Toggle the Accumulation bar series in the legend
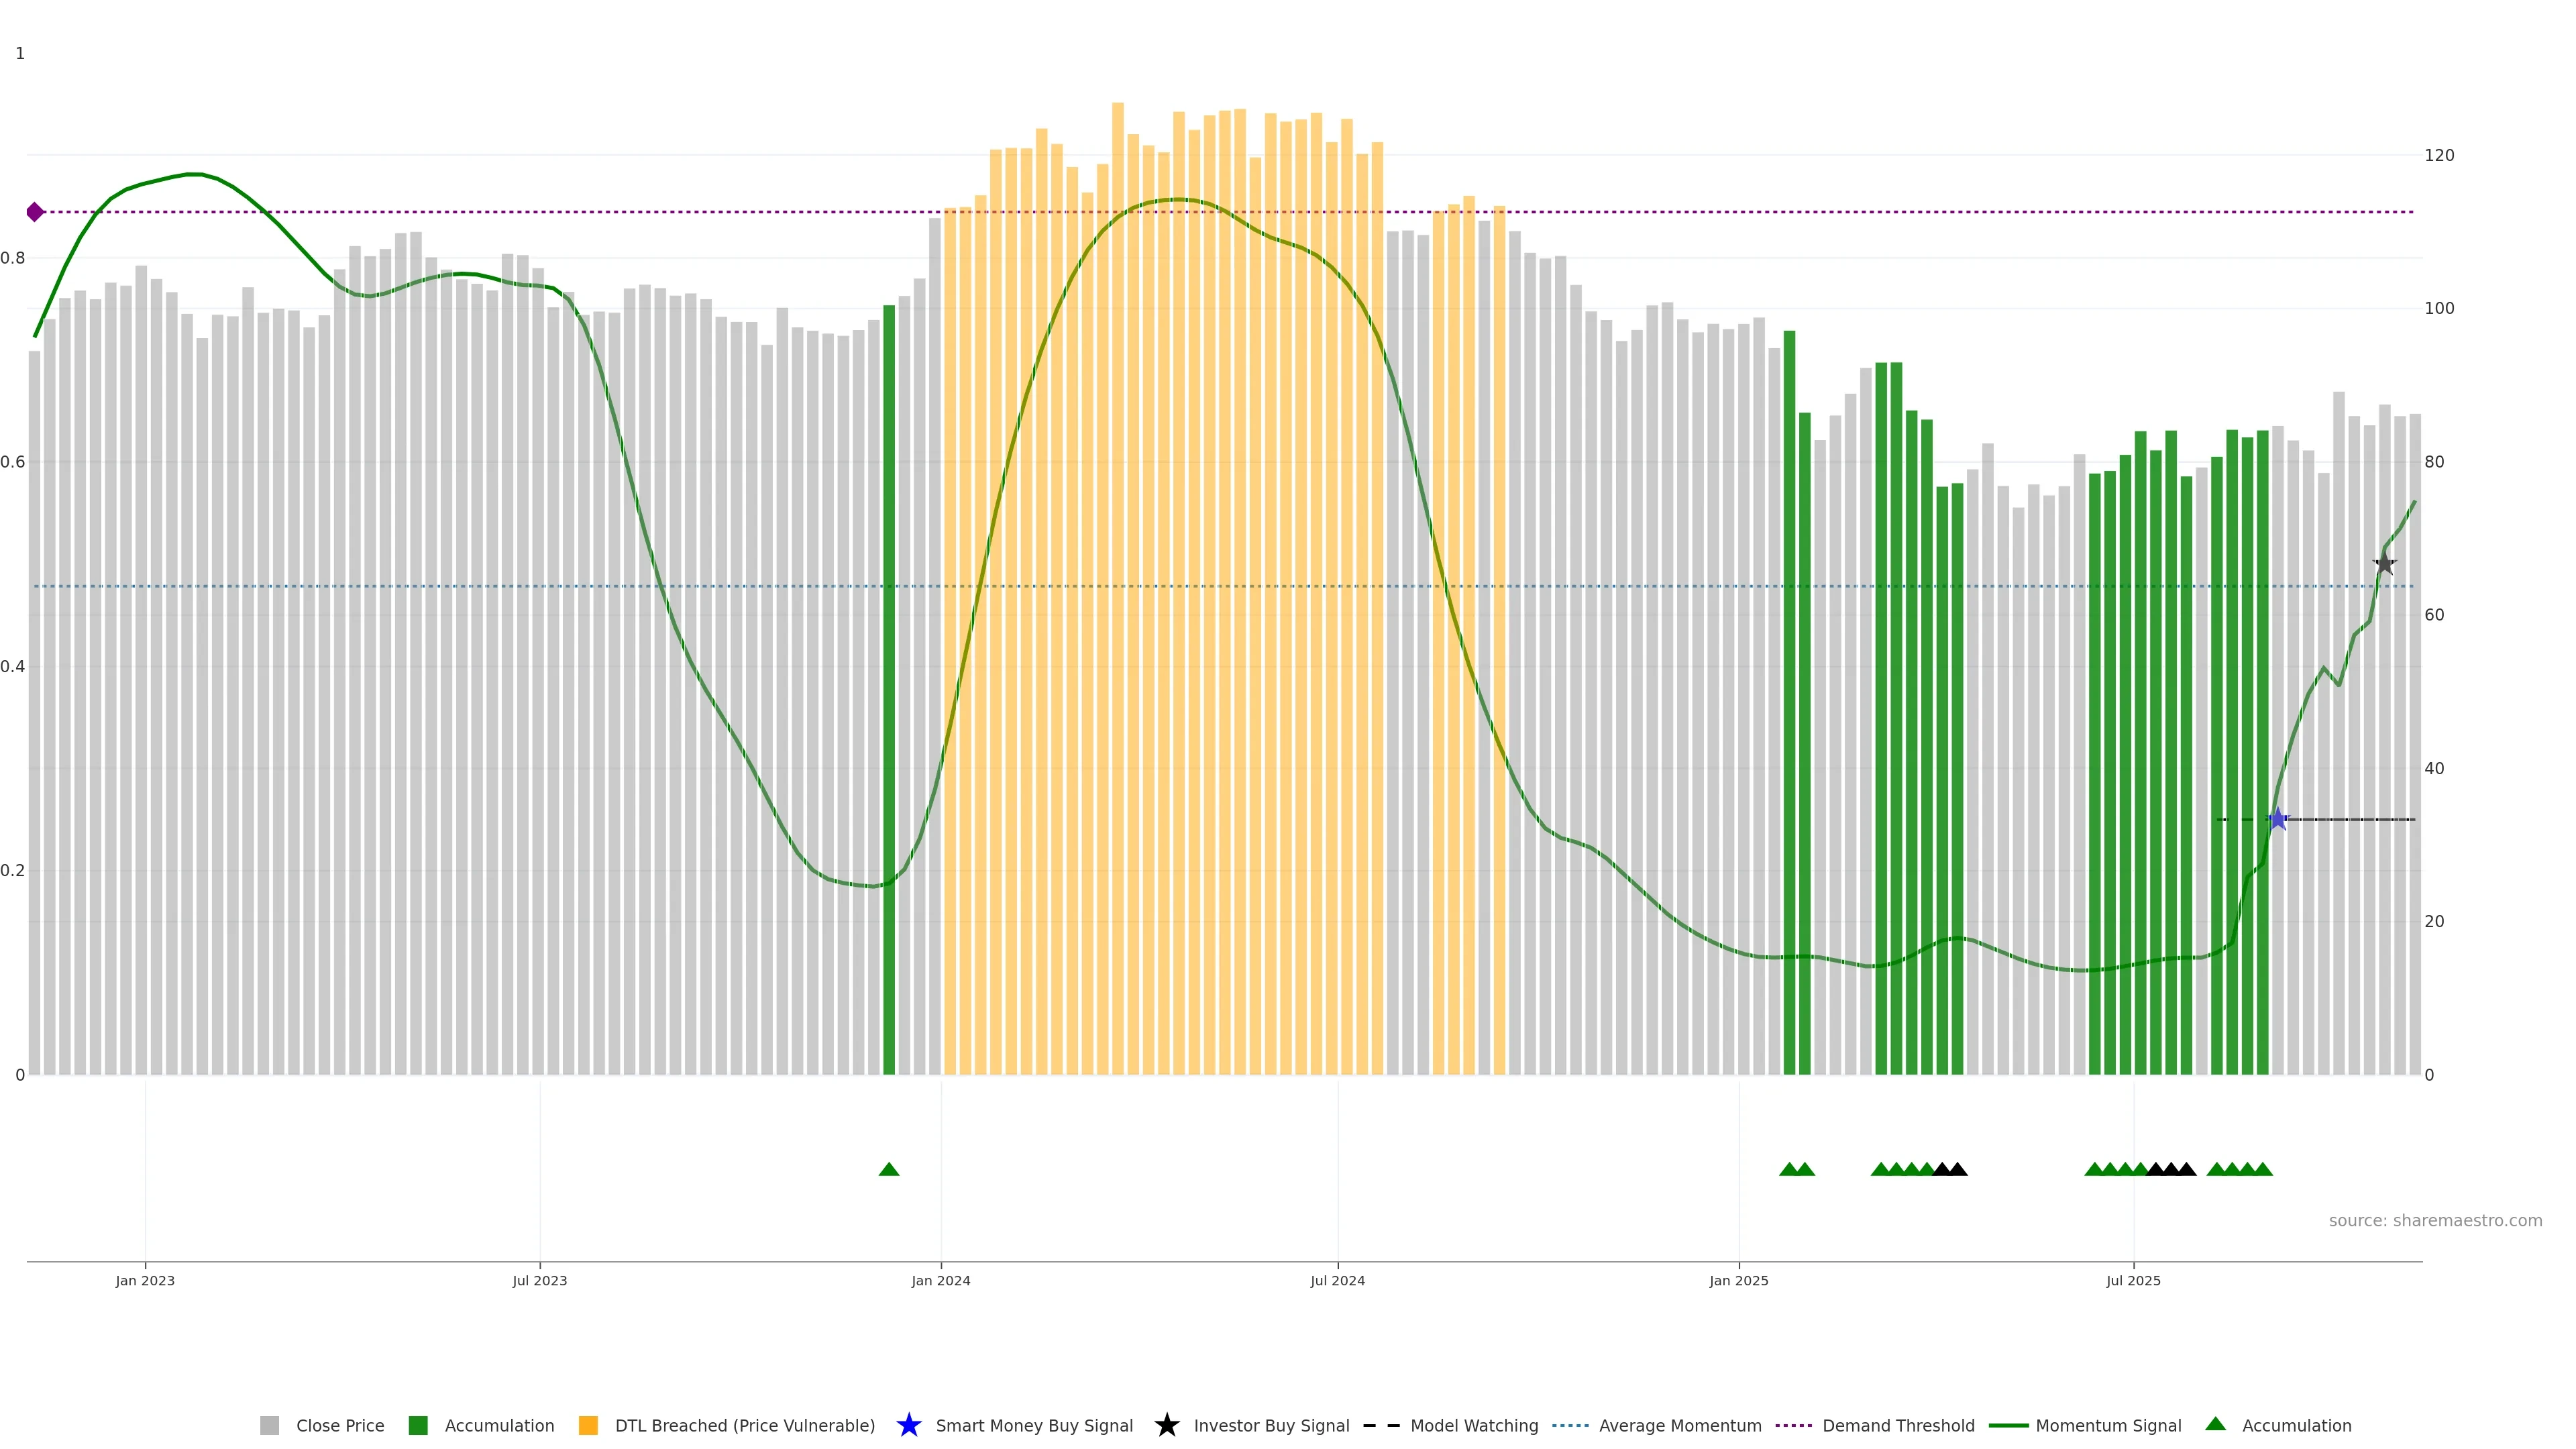Screen dimensions: 2576x1449 point(498,1425)
